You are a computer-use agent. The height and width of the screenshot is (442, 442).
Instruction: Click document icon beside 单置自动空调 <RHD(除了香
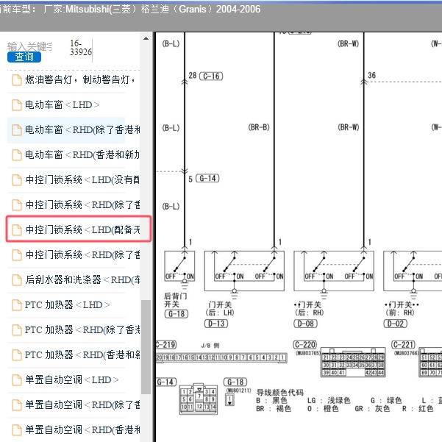17,404
